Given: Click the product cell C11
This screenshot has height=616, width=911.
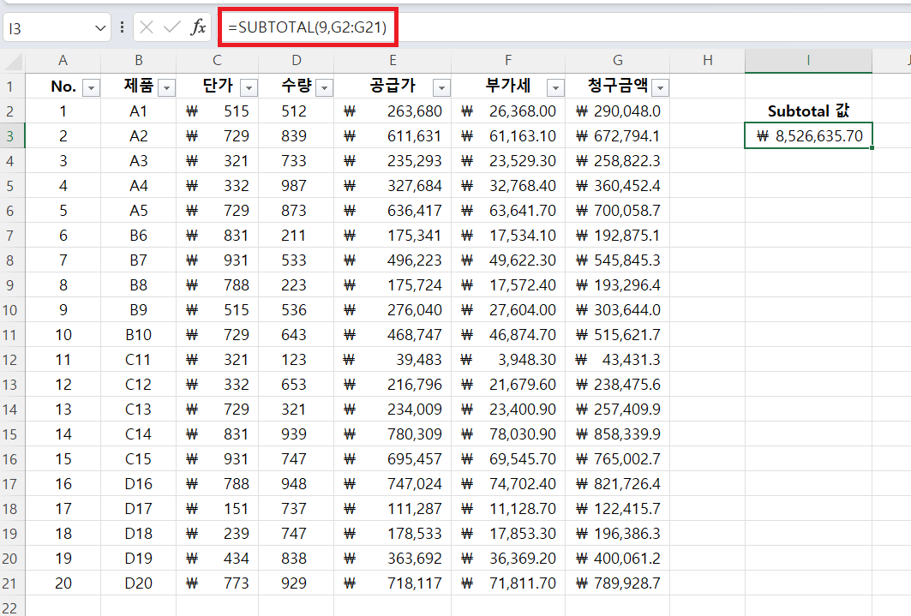Looking at the screenshot, I should [138, 359].
